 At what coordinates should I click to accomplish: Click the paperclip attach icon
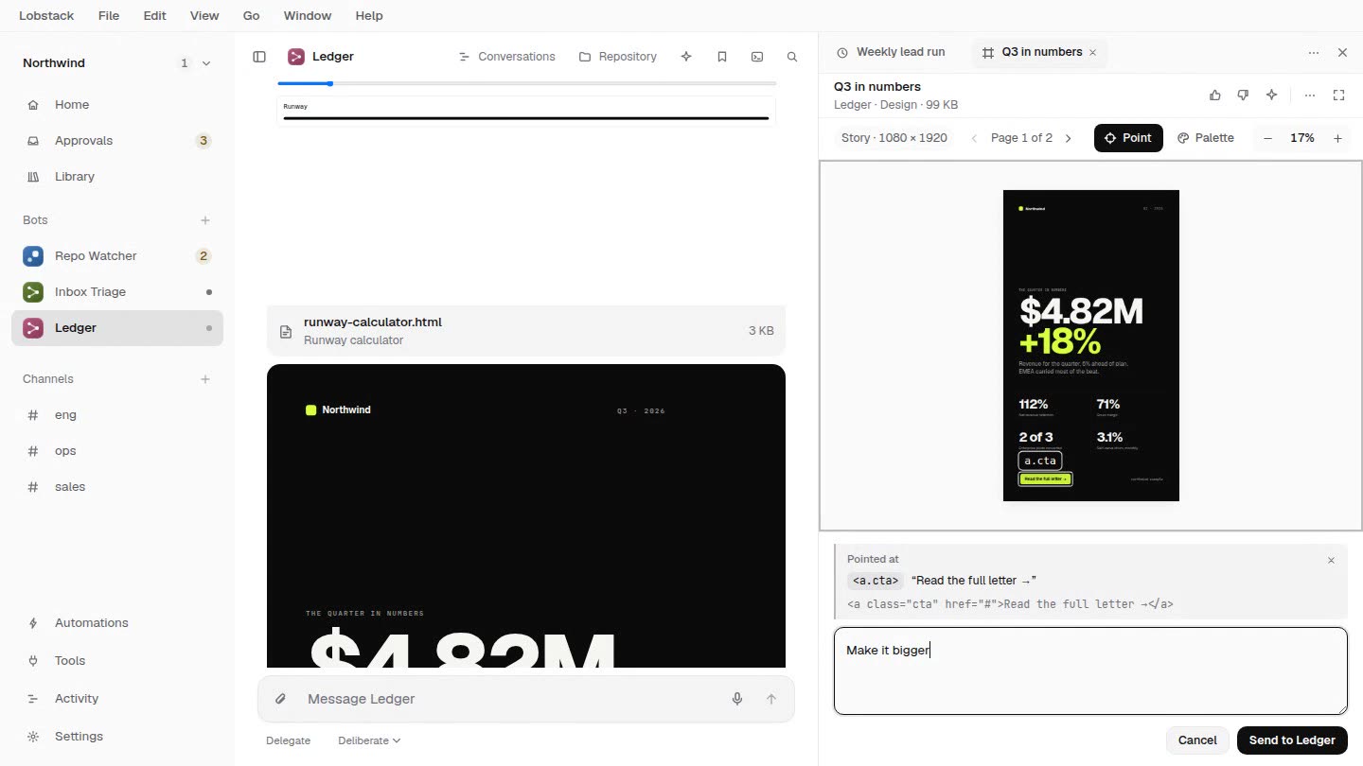281,699
